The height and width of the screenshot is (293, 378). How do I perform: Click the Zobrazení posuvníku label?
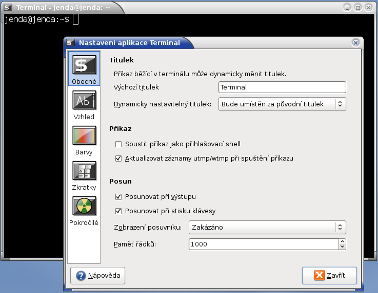point(148,228)
